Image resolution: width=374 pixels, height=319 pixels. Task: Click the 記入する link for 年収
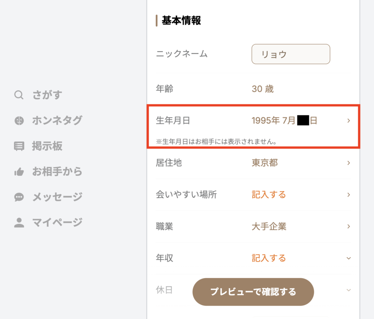point(269,258)
